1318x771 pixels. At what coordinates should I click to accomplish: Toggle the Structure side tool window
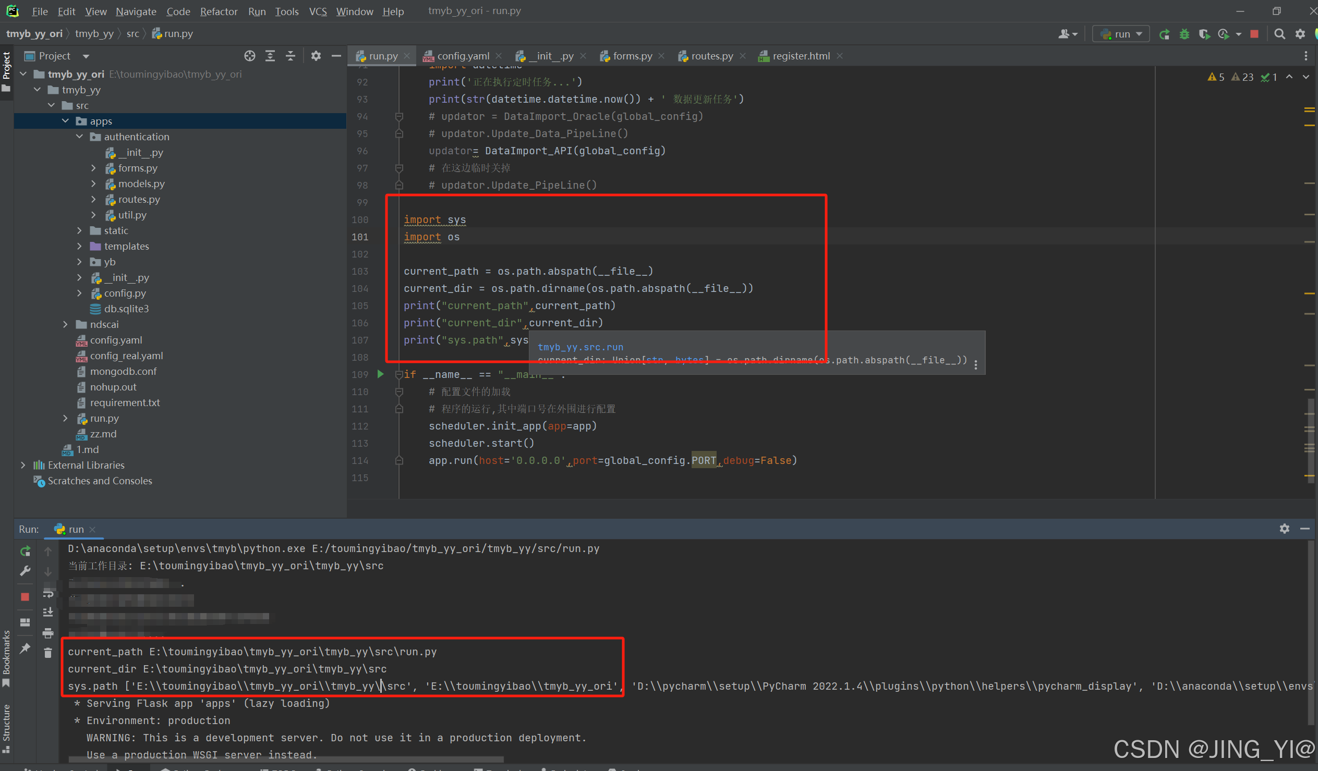[6, 728]
